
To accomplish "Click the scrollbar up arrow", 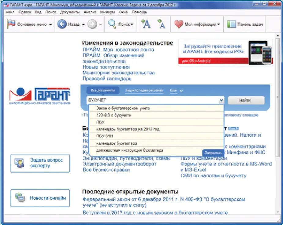I will point(277,36).
